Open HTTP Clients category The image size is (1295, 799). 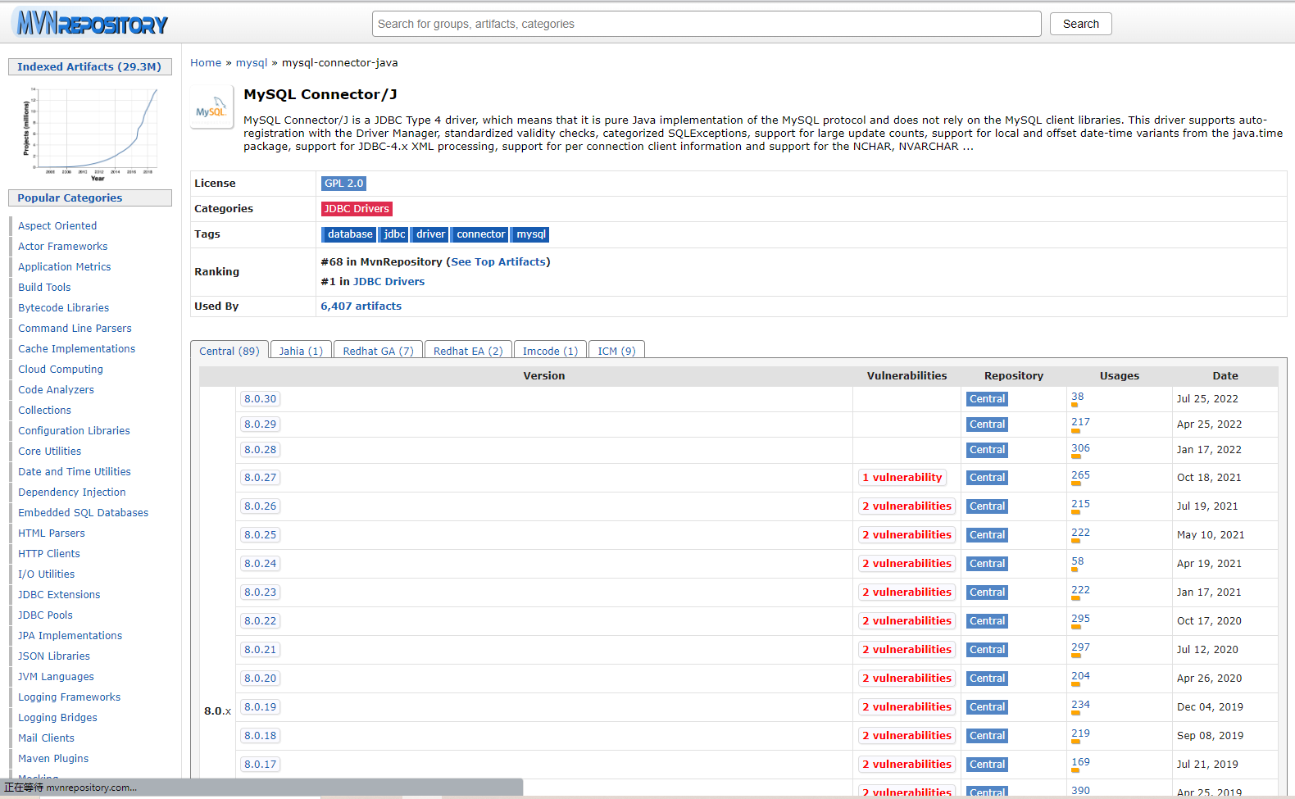49,554
